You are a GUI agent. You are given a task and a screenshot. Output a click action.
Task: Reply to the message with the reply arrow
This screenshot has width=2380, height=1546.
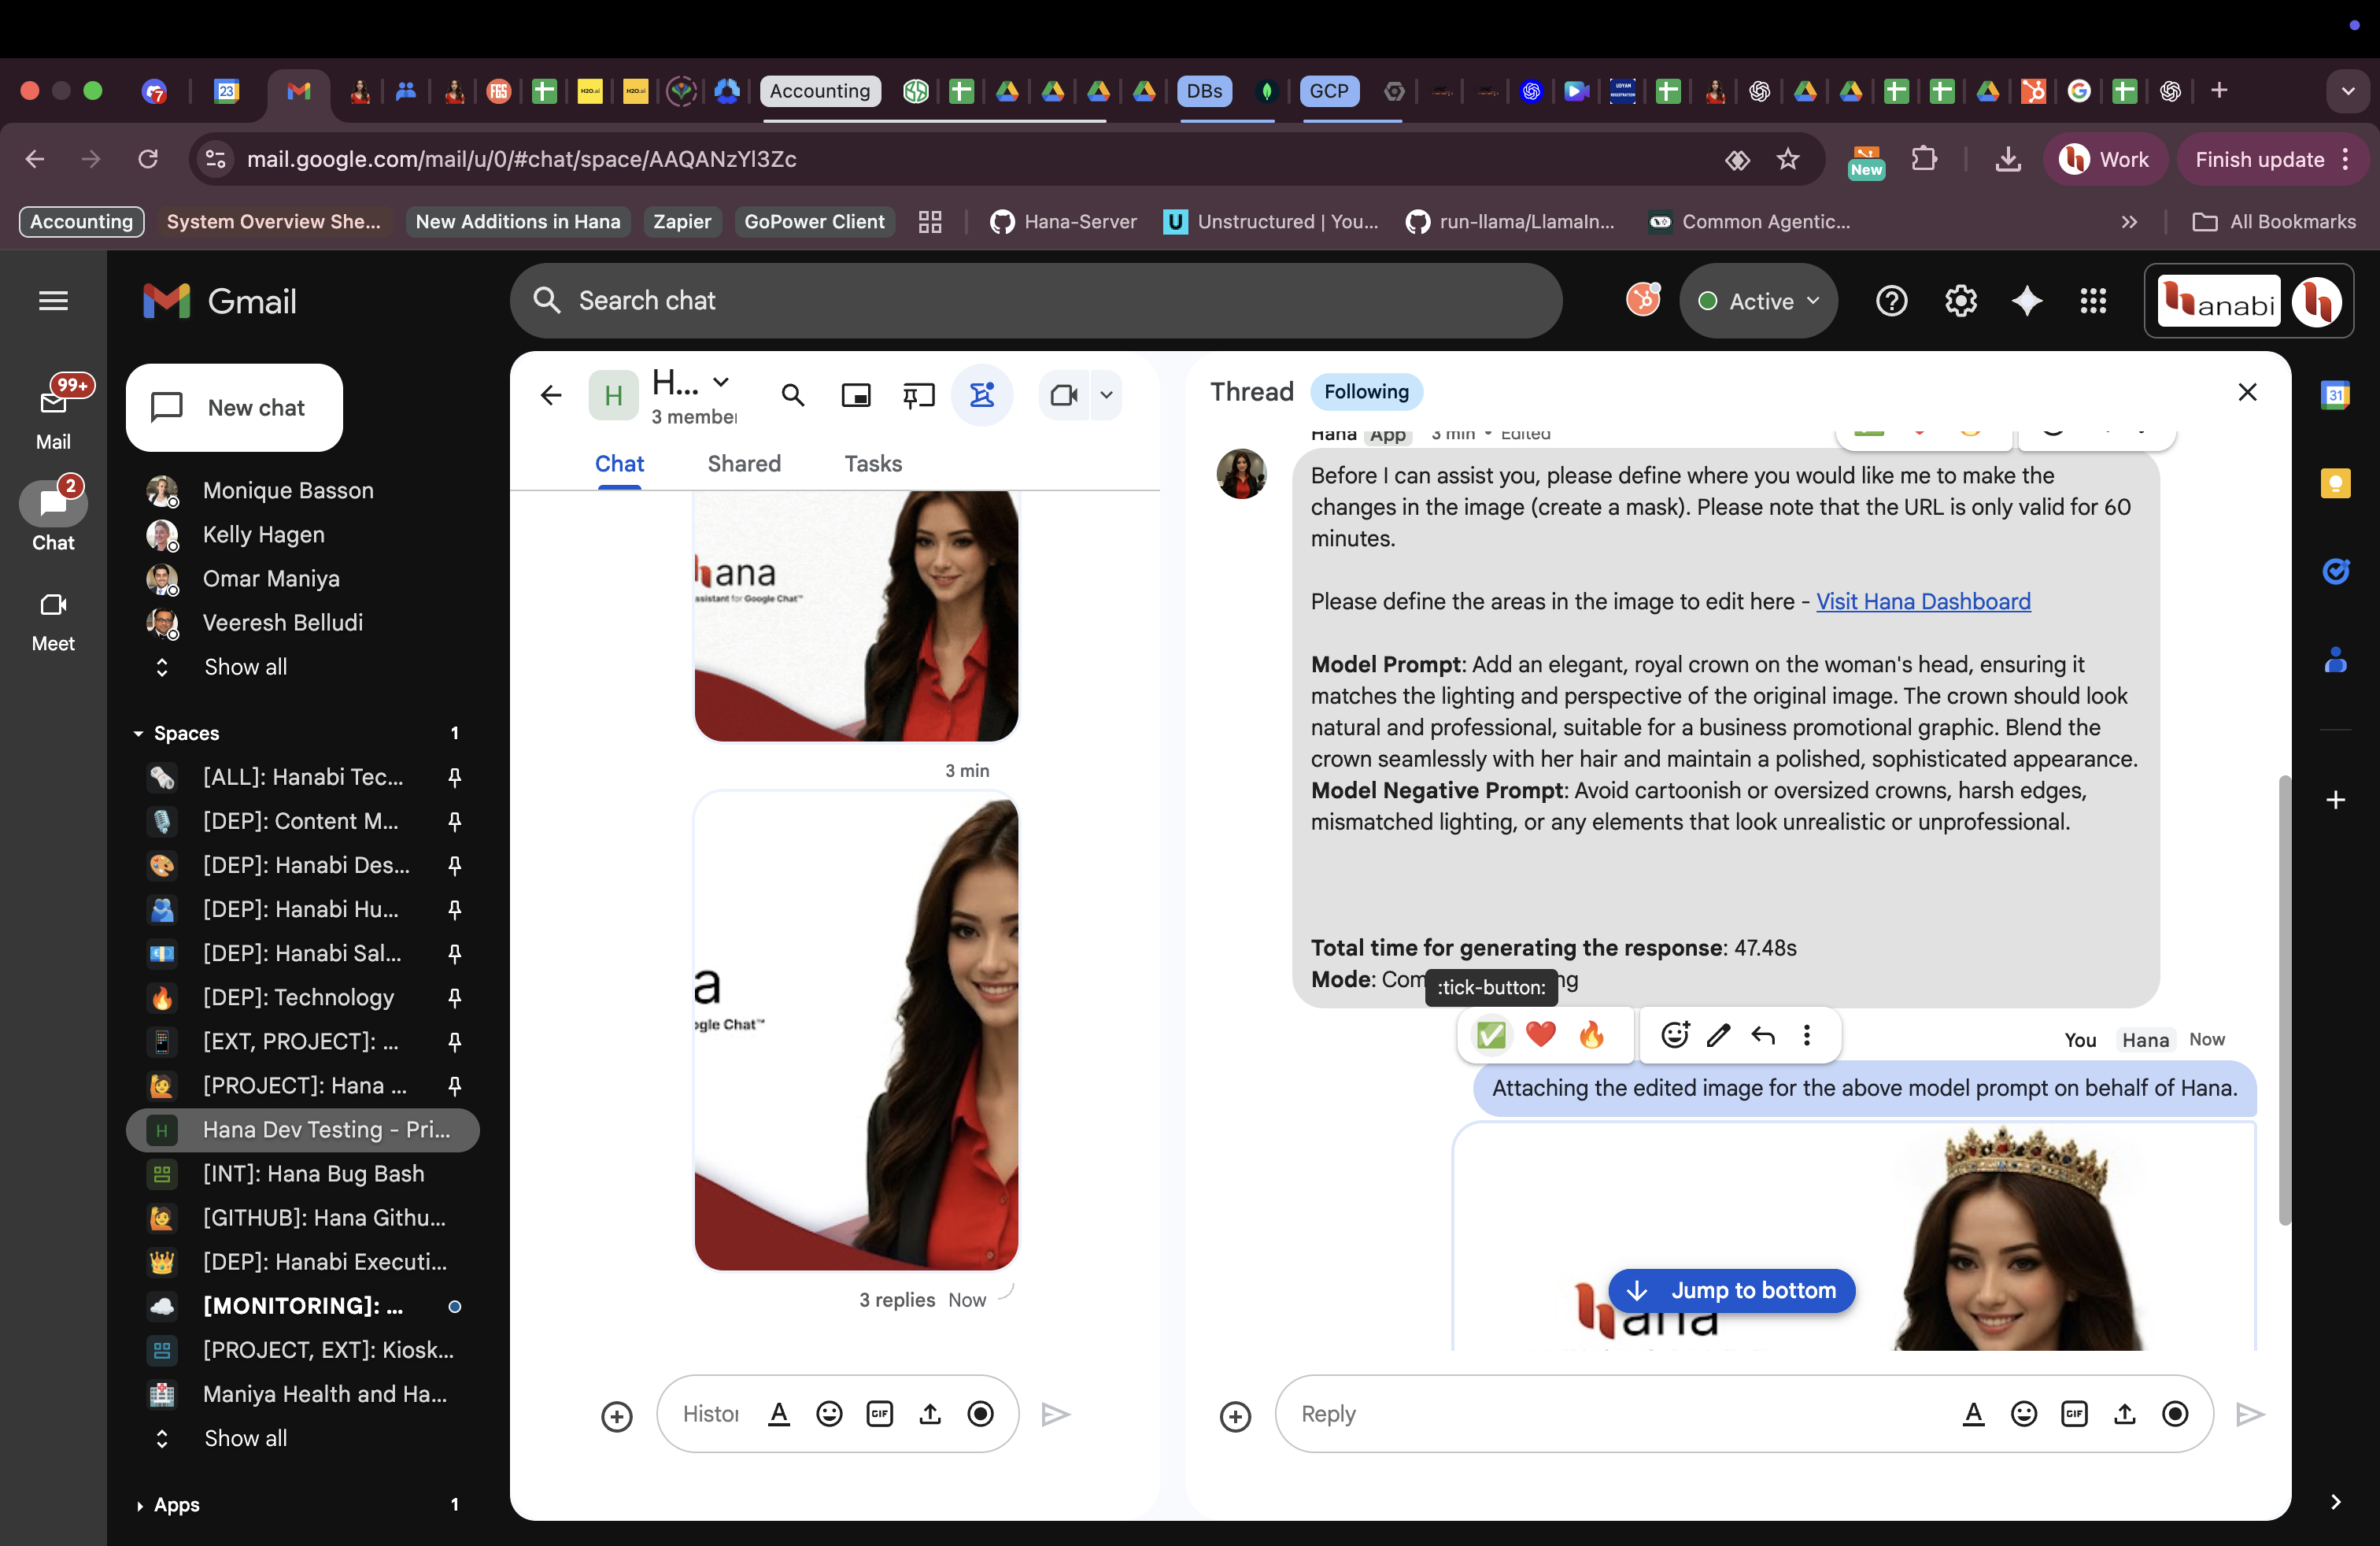coord(1764,1034)
